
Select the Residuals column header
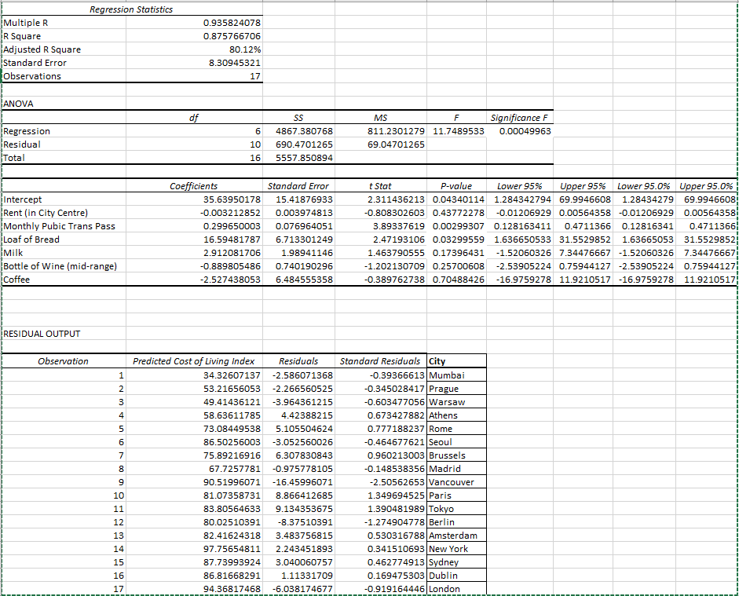click(x=298, y=361)
